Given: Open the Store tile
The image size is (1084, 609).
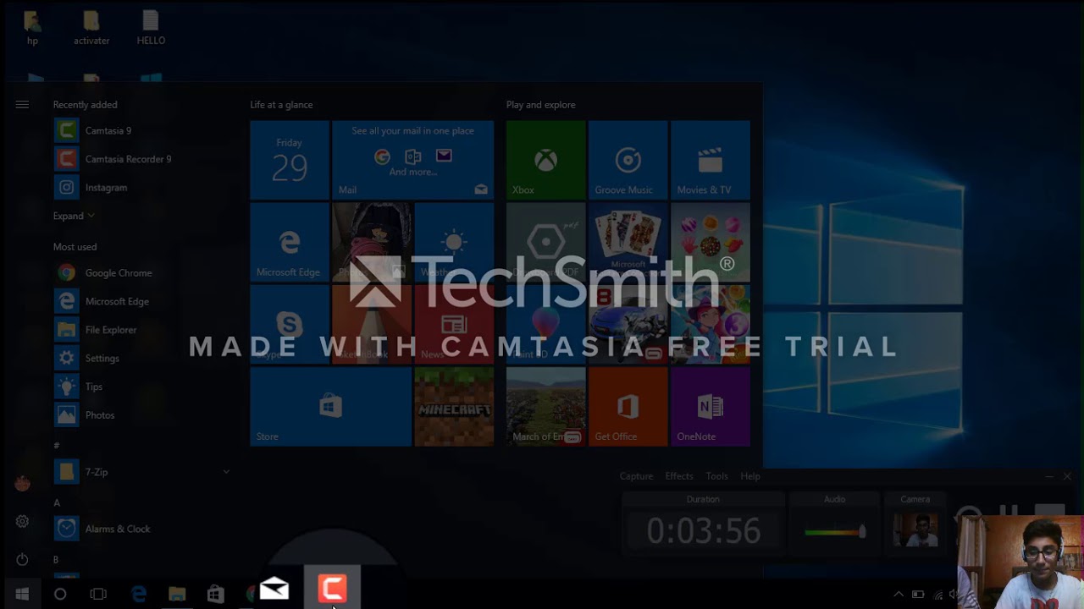Looking at the screenshot, I should (x=331, y=407).
